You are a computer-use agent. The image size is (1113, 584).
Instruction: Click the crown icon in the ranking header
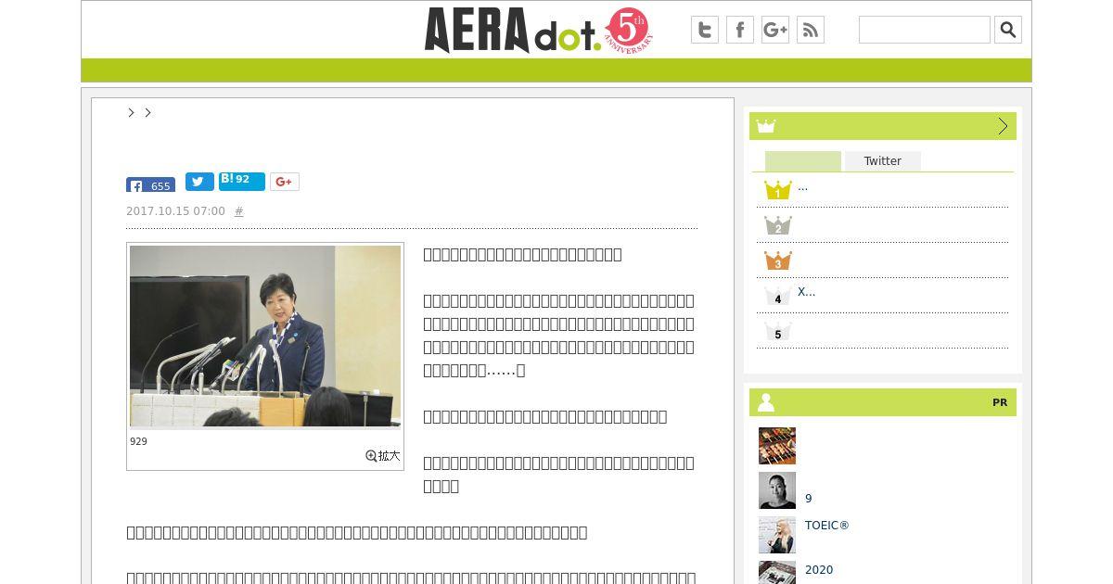tap(765, 126)
